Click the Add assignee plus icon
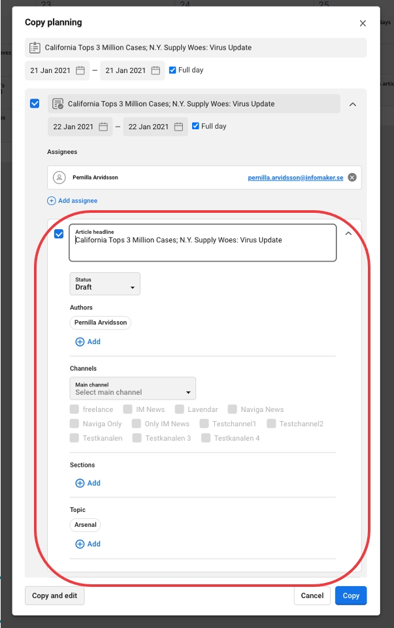 [x=52, y=200]
